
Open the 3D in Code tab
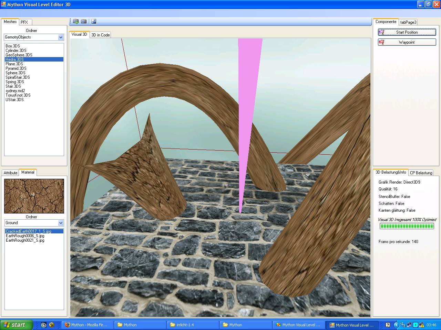(100, 35)
